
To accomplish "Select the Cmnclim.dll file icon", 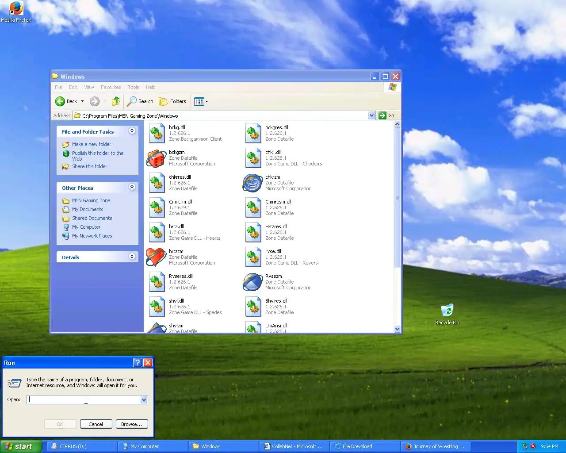I will tap(157, 208).
